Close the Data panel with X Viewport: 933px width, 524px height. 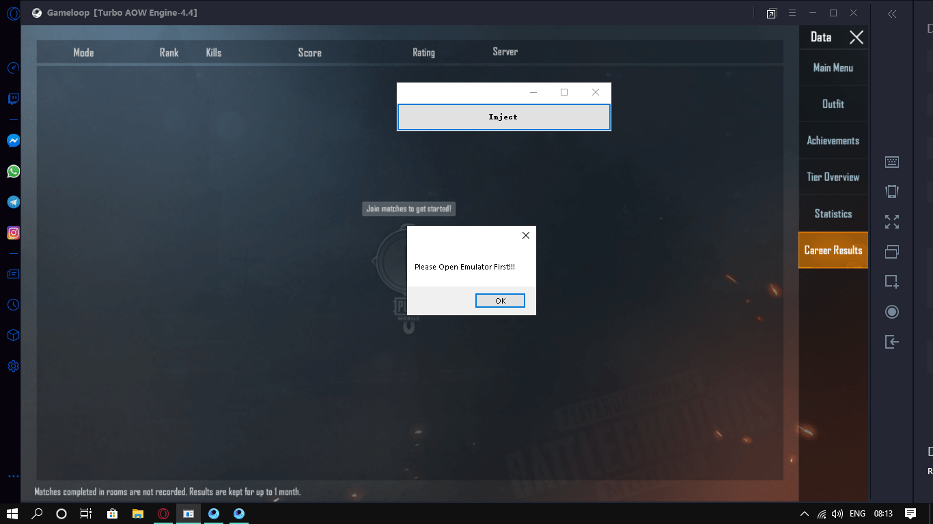tap(856, 38)
